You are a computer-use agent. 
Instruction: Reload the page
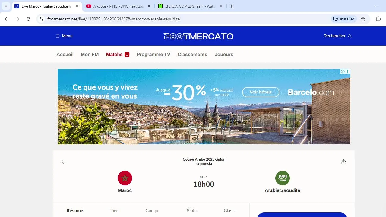coord(28,19)
